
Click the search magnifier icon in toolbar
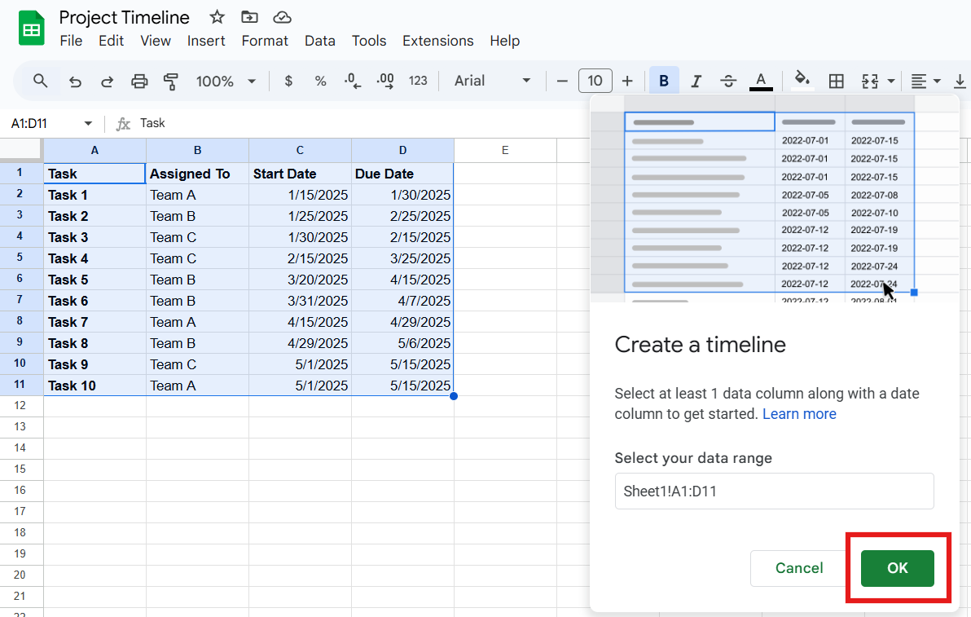tap(40, 81)
